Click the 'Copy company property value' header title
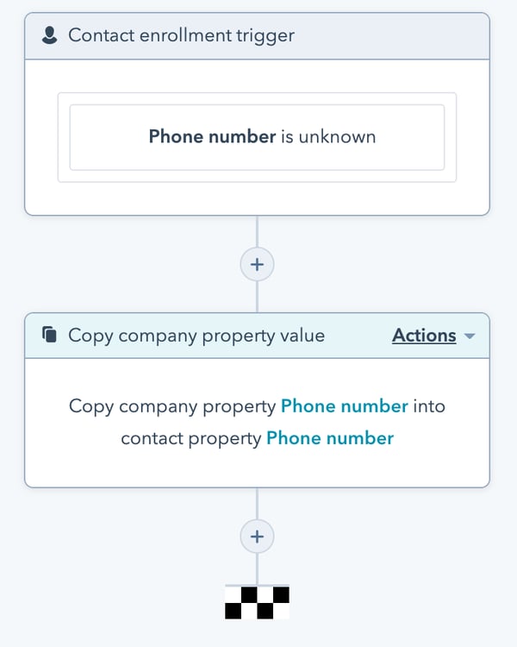This screenshot has width=517, height=647. tap(196, 336)
